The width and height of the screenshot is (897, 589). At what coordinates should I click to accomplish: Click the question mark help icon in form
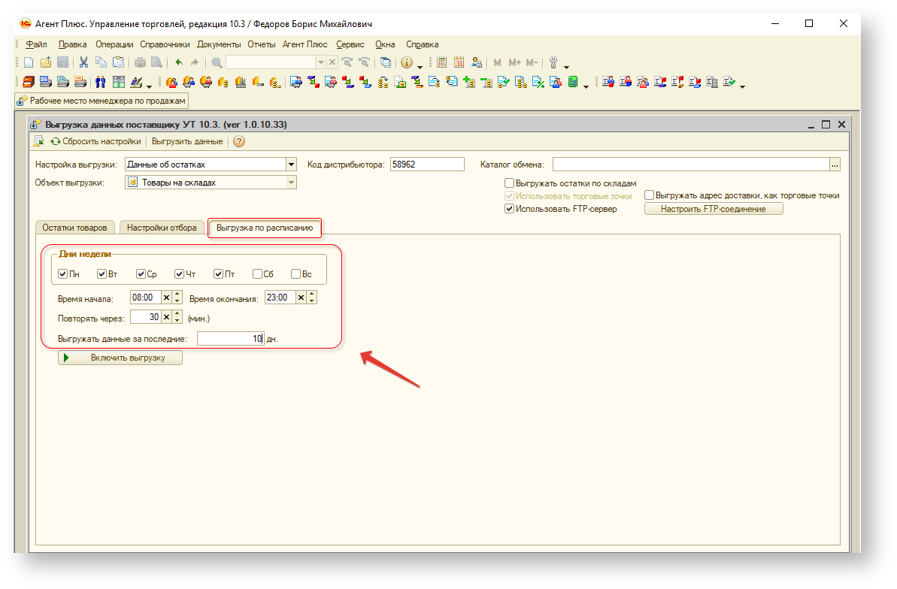point(239,141)
